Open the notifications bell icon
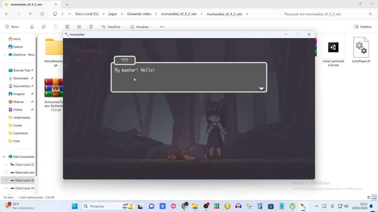378x212 pixels. tap(371, 206)
